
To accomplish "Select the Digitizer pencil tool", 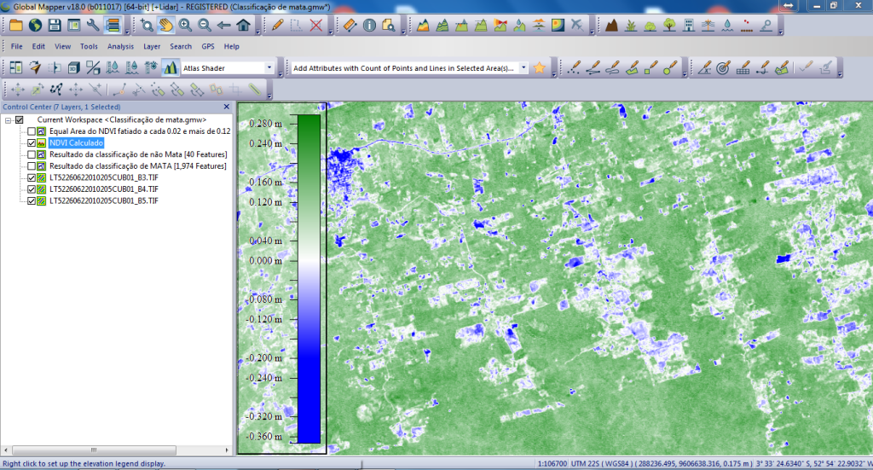I will click(x=278, y=25).
